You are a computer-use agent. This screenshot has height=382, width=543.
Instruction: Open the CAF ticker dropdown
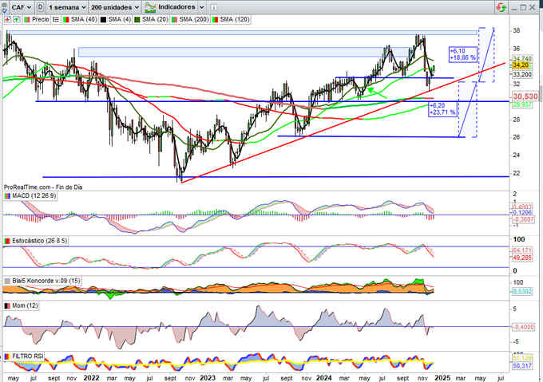point(20,6)
